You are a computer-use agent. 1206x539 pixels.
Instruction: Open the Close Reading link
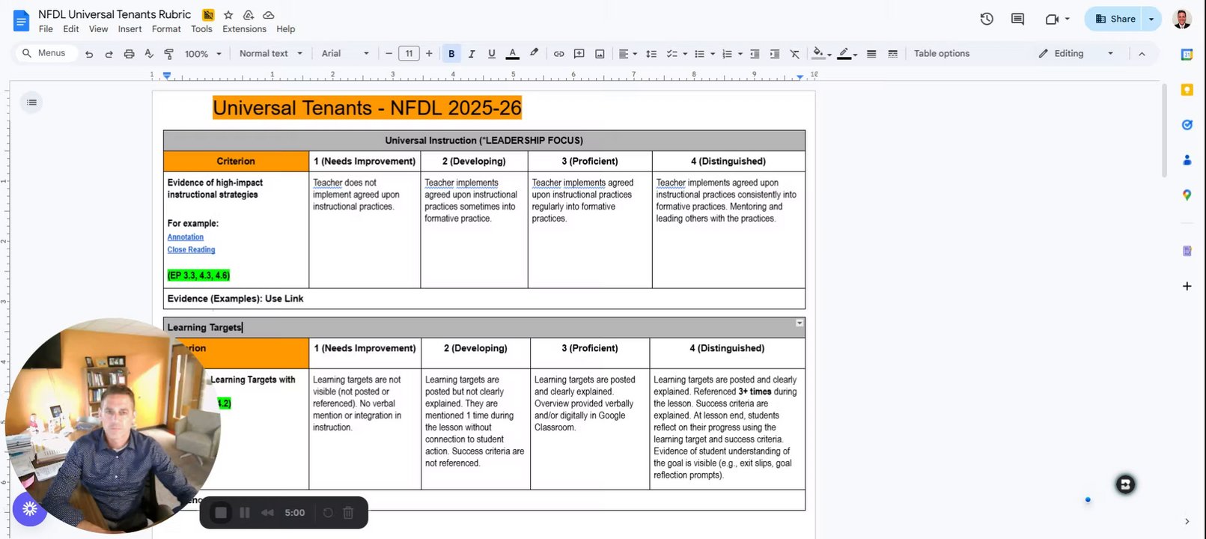pos(191,250)
